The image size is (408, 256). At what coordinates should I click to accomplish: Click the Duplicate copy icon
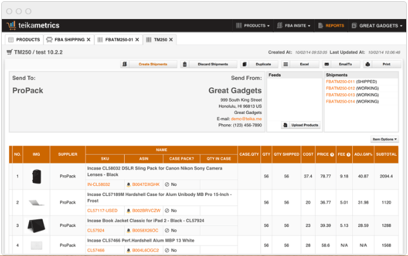245,64
